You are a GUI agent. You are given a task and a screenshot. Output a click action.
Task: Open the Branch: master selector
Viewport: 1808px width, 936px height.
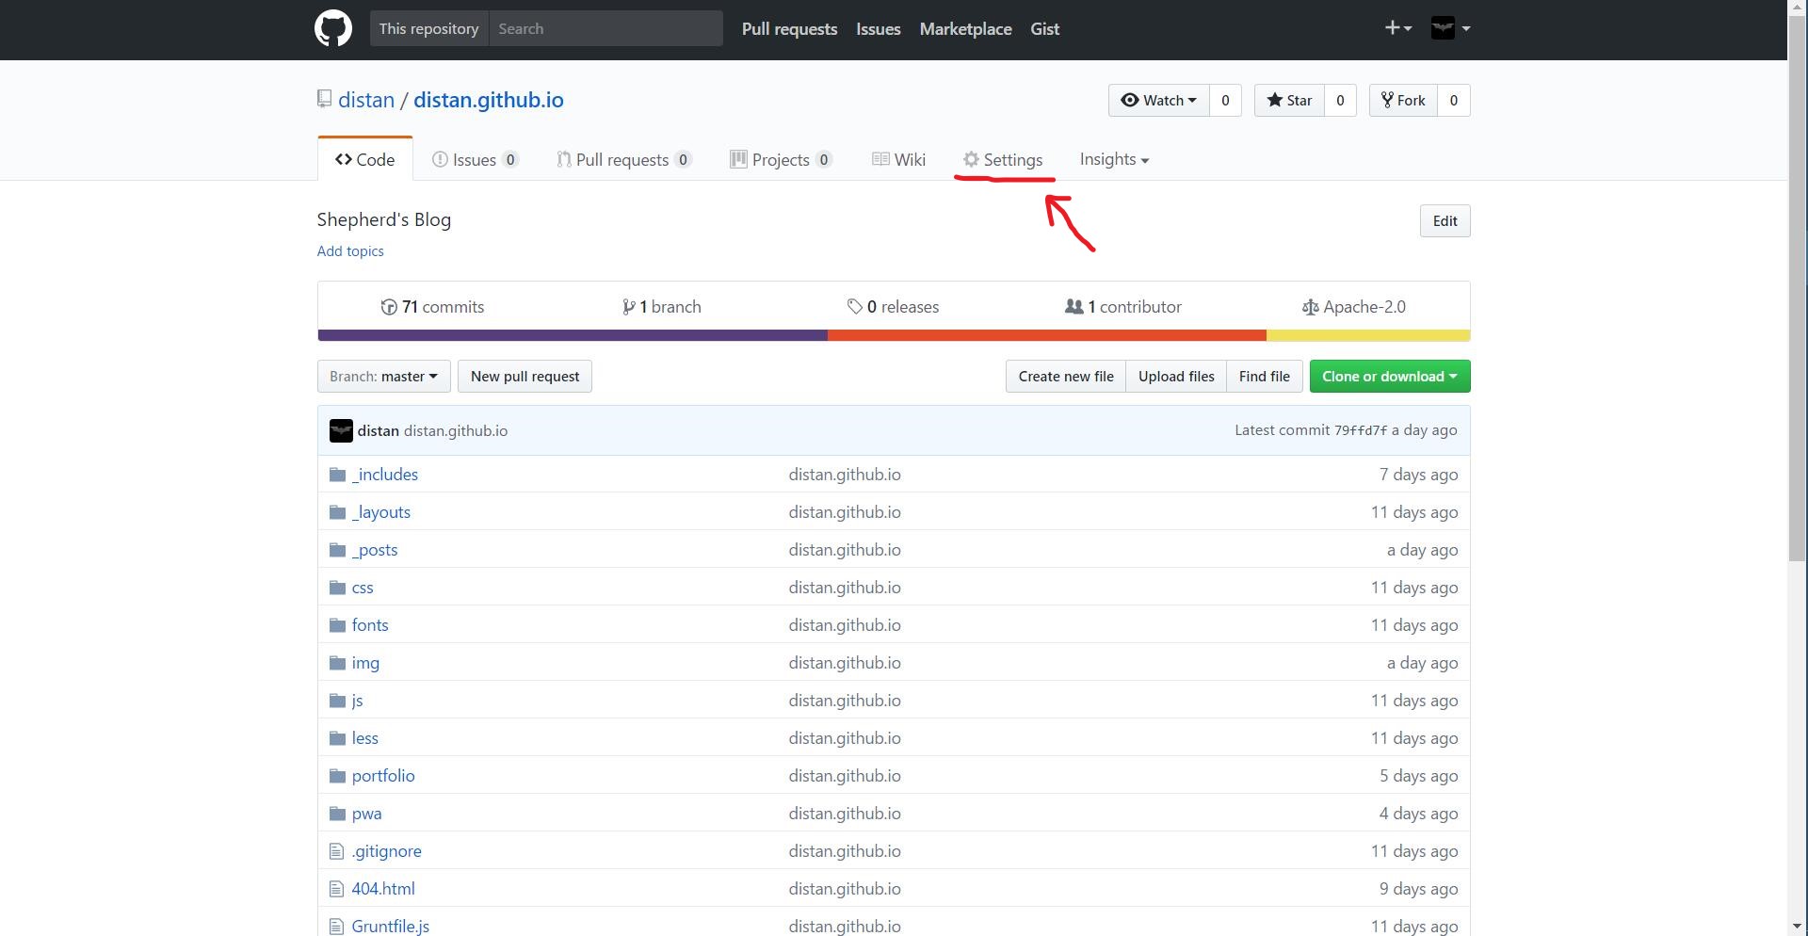(x=383, y=377)
